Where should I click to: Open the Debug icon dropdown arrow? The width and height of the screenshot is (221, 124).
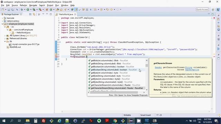25,10
